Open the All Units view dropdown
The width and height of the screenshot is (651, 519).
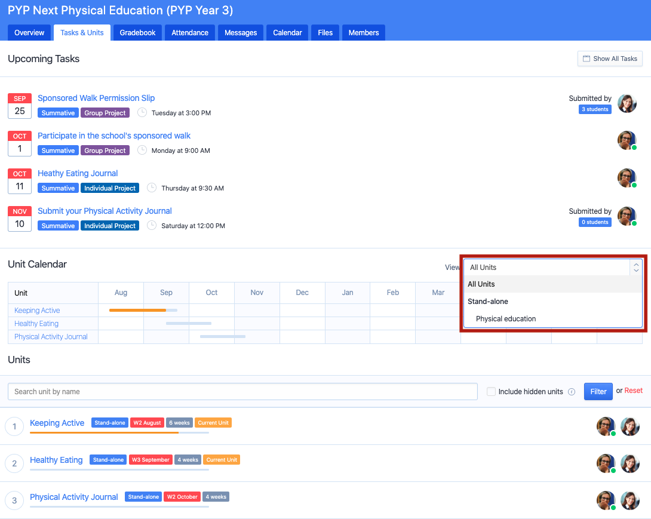(x=552, y=268)
